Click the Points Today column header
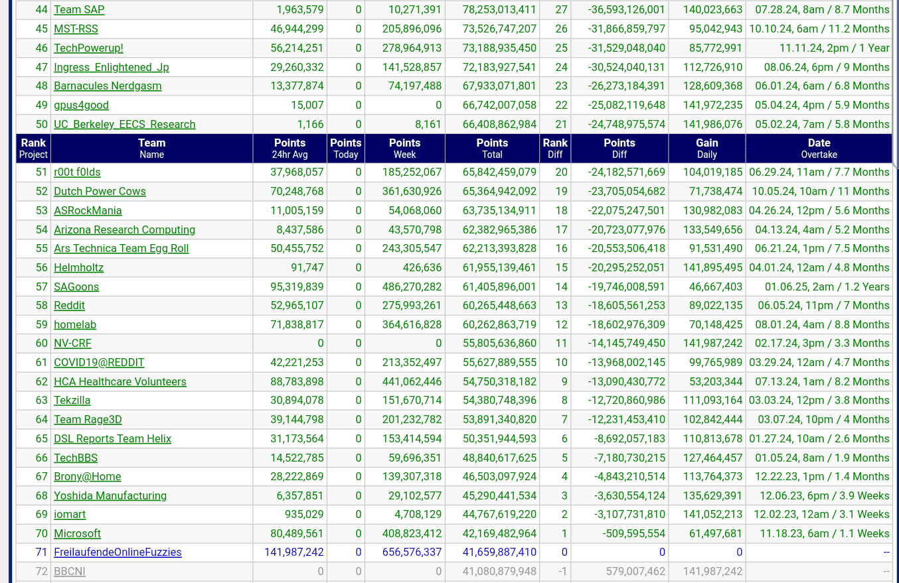Viewport: 899px width, 583px height. click(x=346, y=149)
